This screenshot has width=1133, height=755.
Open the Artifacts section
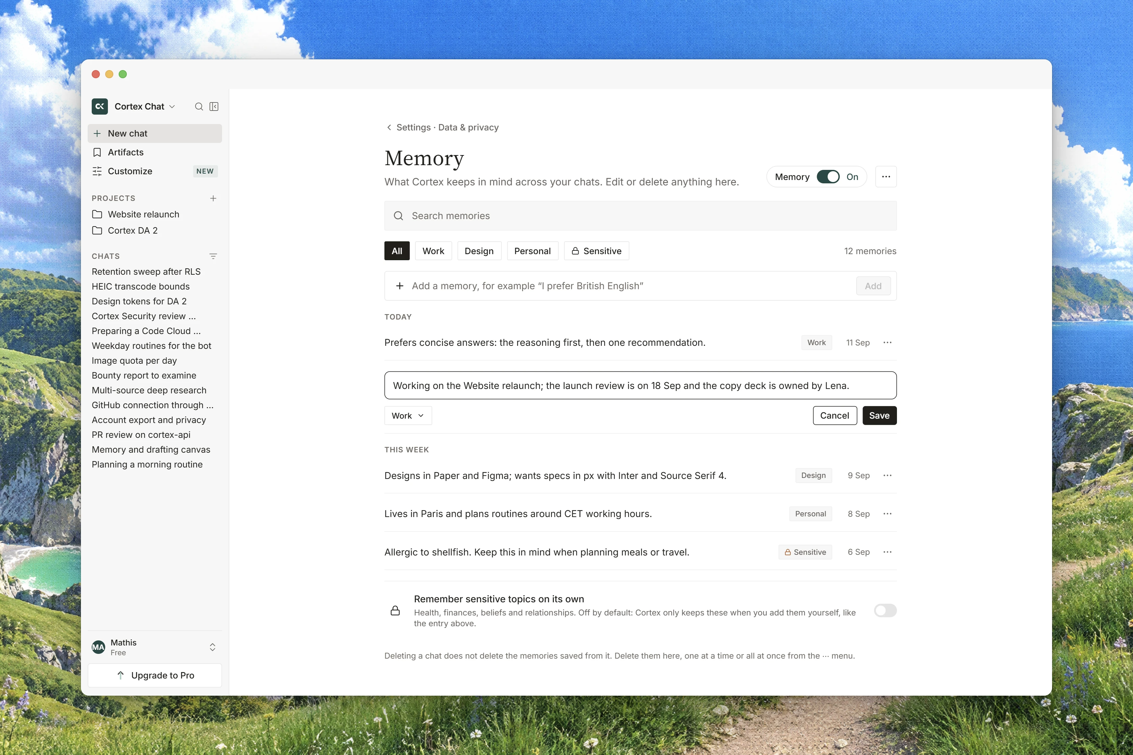pyautogui.click(x=155, y=152)
